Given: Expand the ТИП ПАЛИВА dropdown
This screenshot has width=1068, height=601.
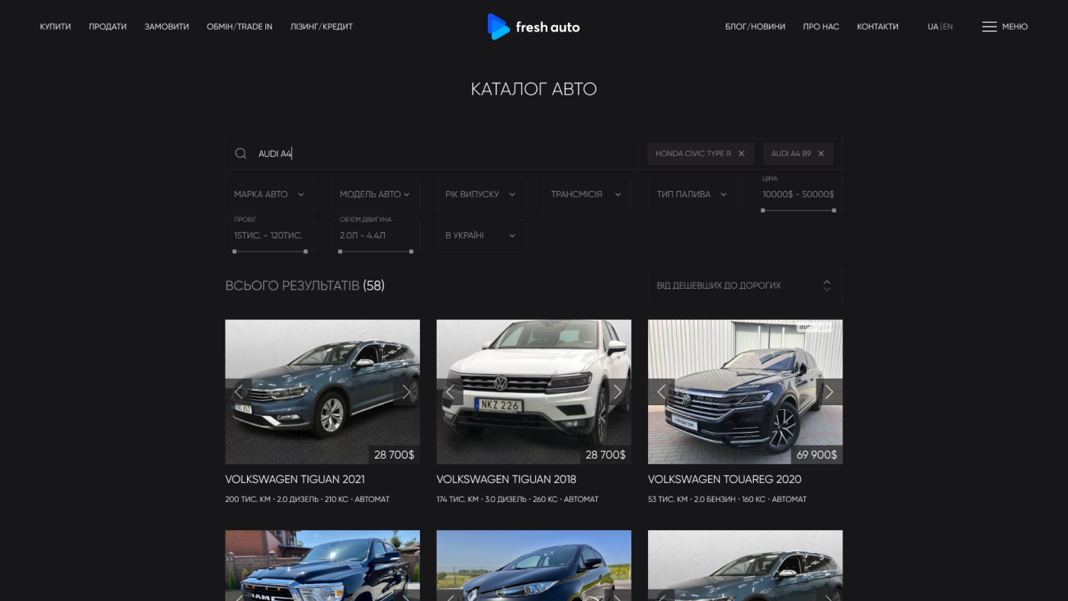Looking at the screenshot, I should coord(692,194).
